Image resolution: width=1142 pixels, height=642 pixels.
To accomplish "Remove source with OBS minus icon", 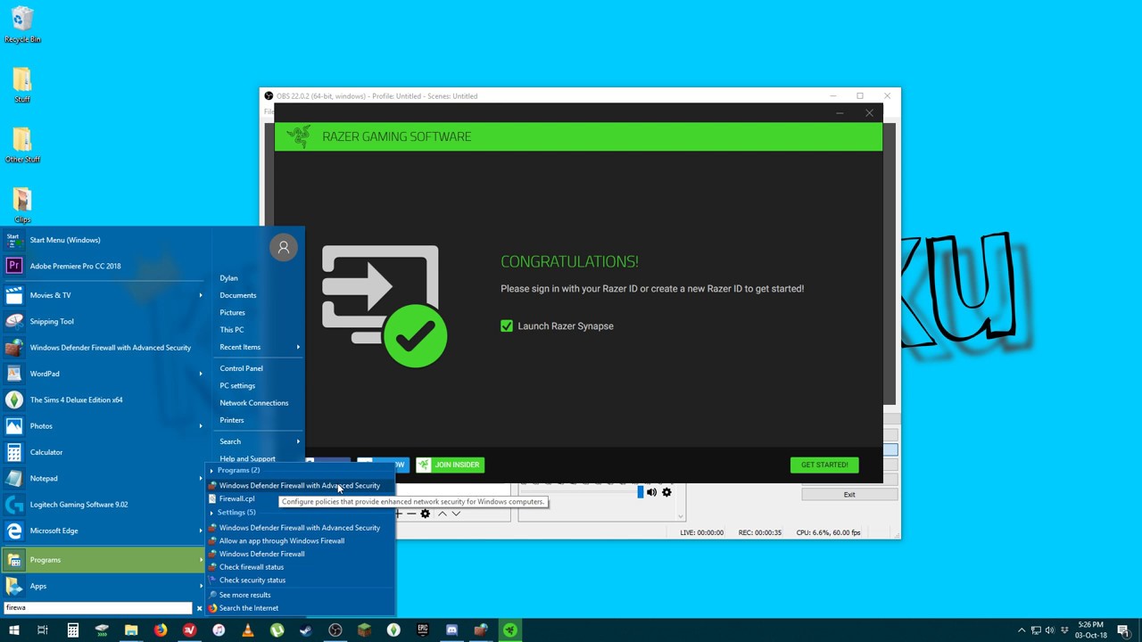I will click(x=411, y=514).
